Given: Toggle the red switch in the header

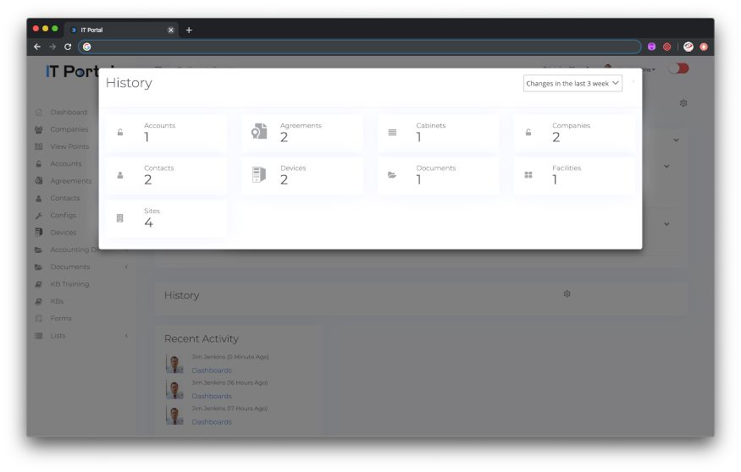Looking at the screenshot, I should click(678, 69).
